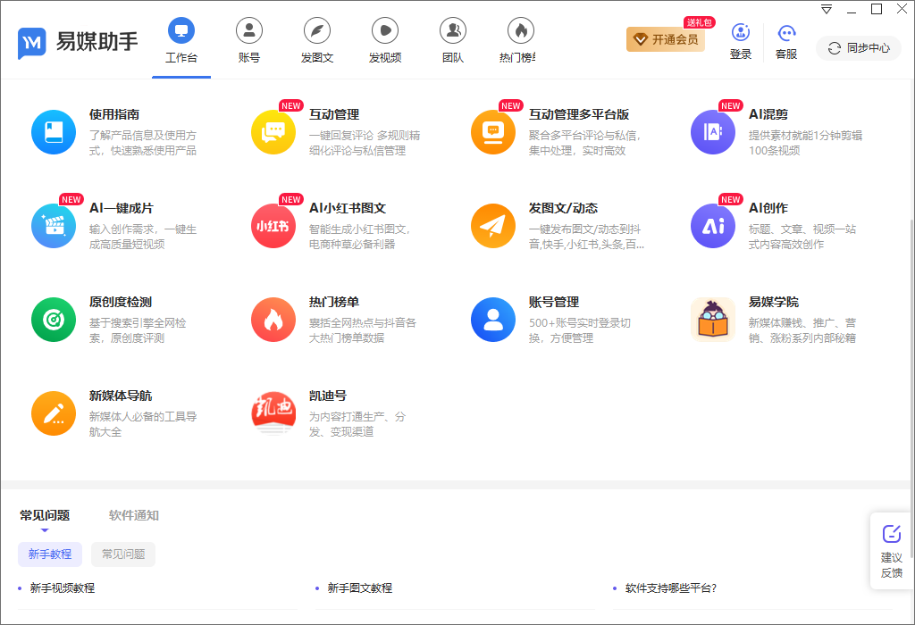
Task: Click the 建议反馈 feedback icon
Action: click(x=891, y=533)
